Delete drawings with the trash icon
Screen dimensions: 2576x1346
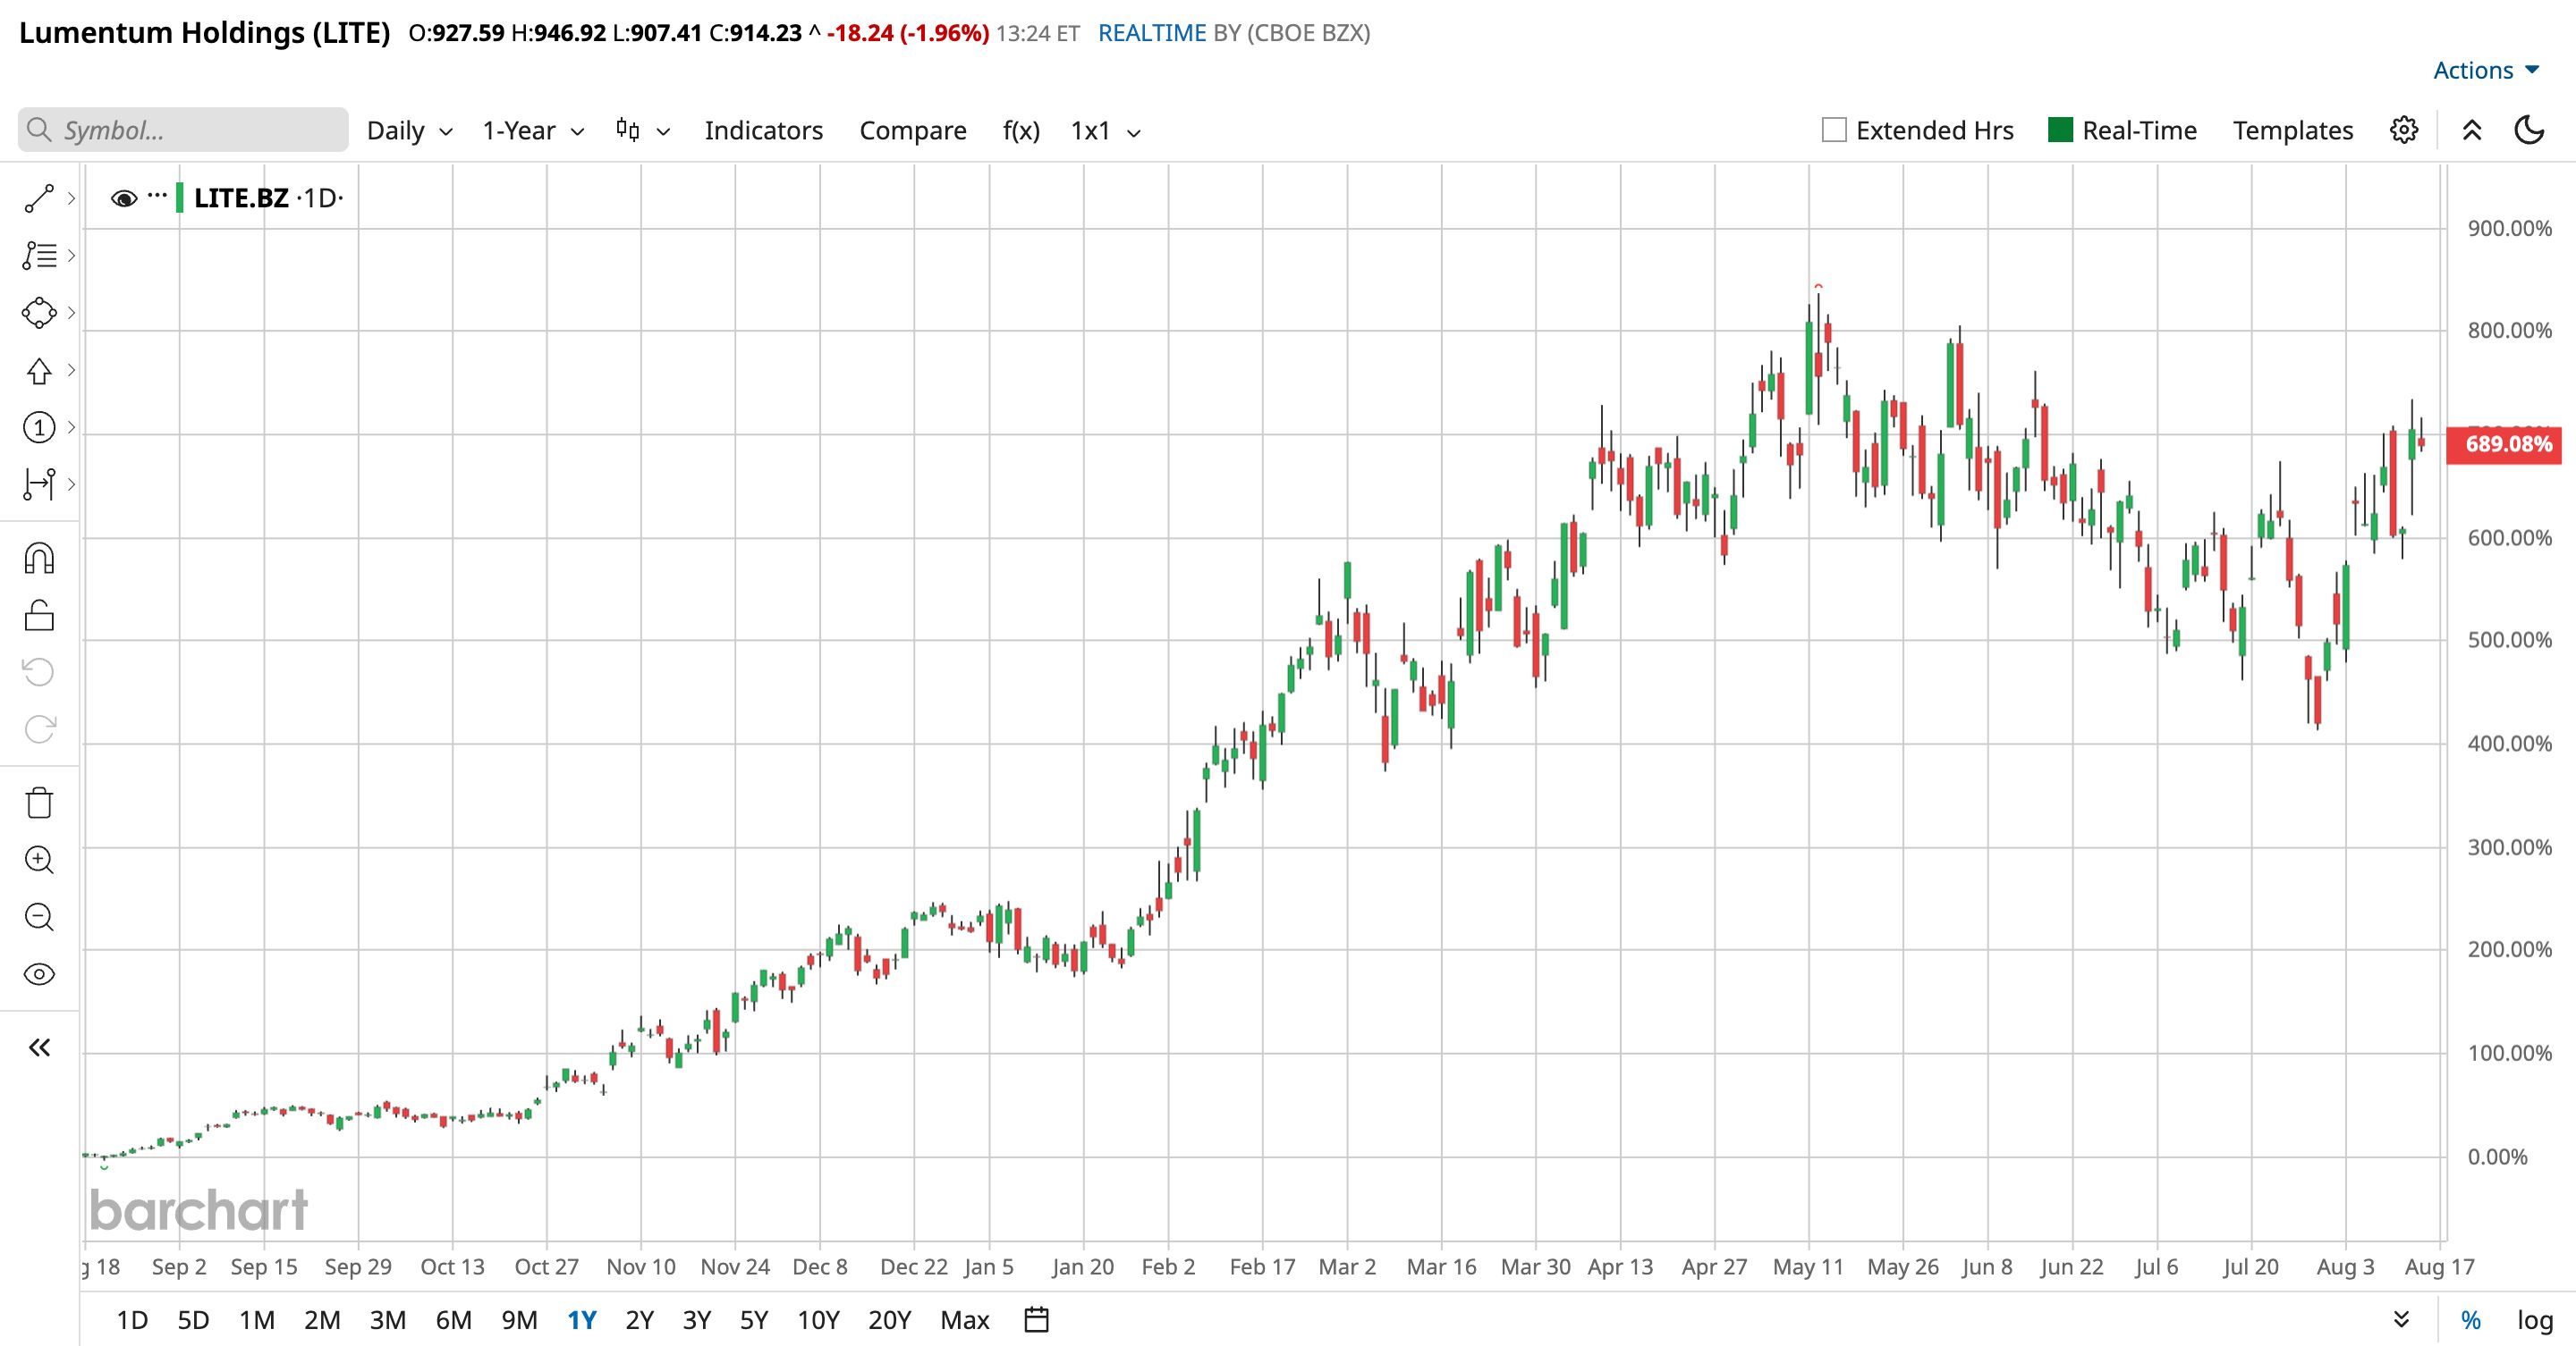click(x=39, y=803)
